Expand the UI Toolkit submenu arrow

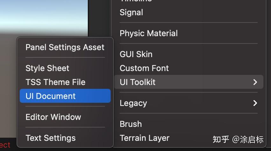tap(255, 82)
